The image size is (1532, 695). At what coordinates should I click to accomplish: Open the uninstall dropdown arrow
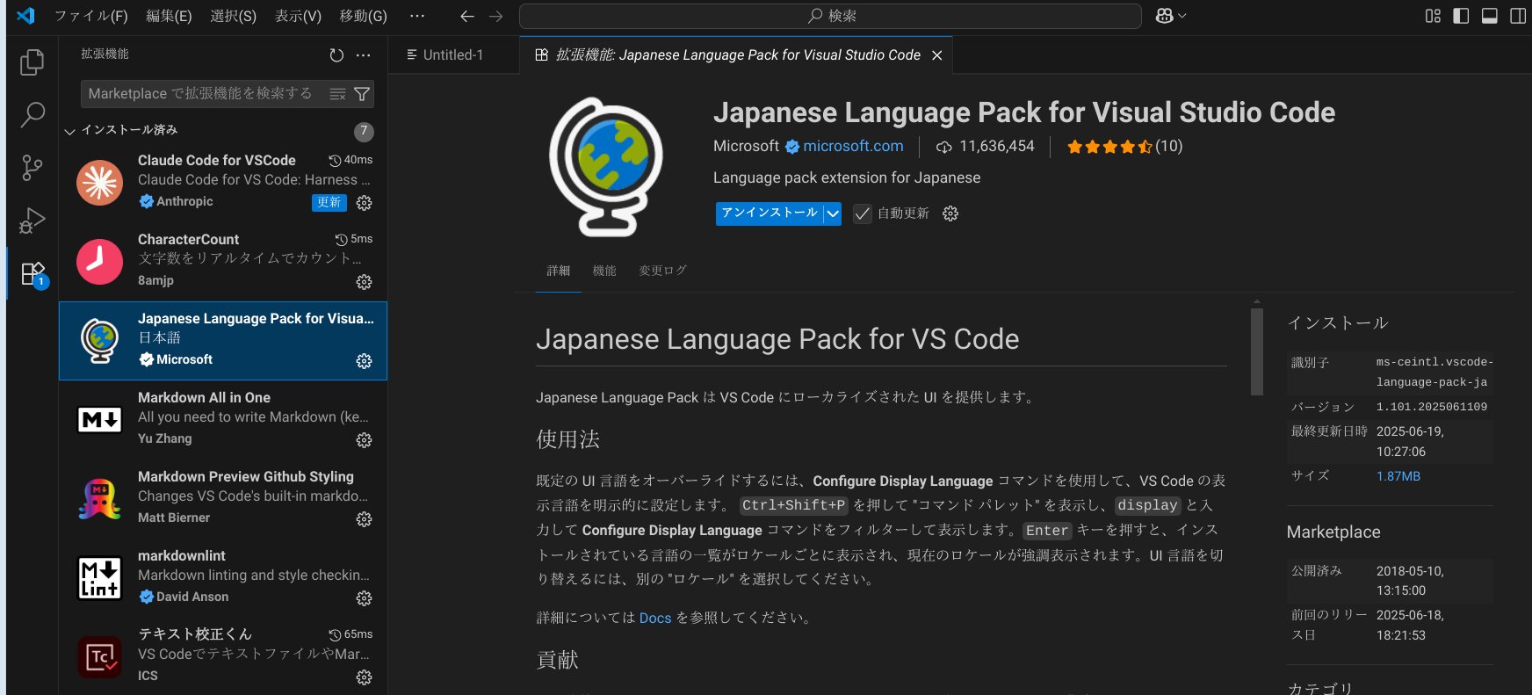pyautogui.click(x=833, y=214)
